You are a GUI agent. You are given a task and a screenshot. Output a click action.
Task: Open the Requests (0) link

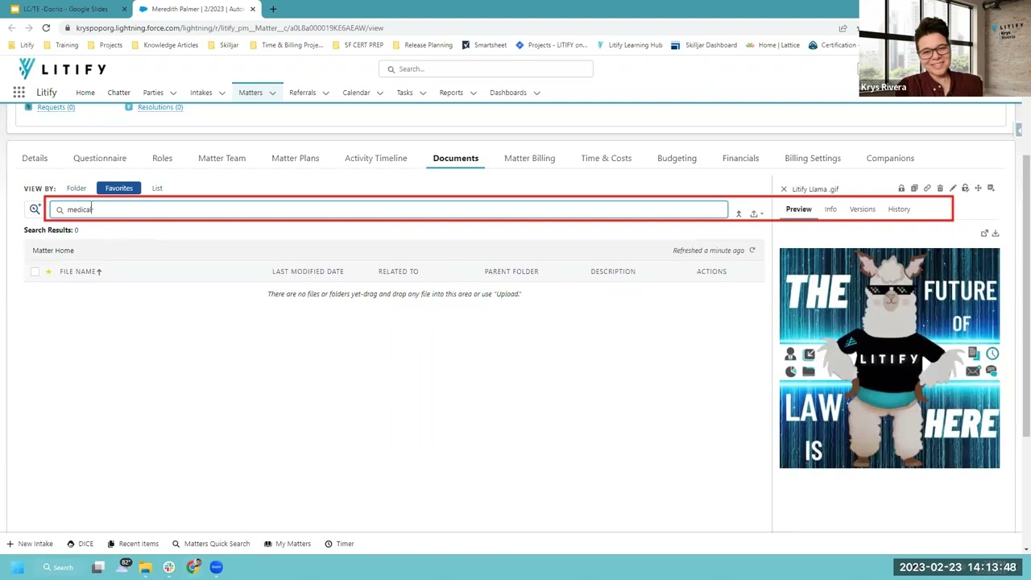click(56, 107)
